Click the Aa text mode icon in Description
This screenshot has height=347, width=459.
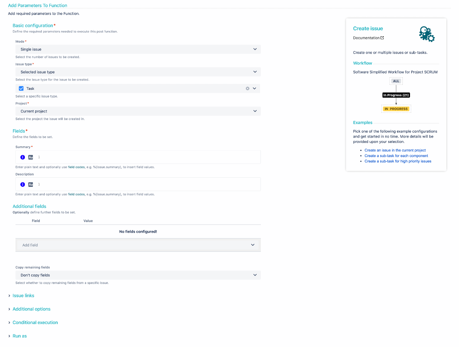coord(31,184)
